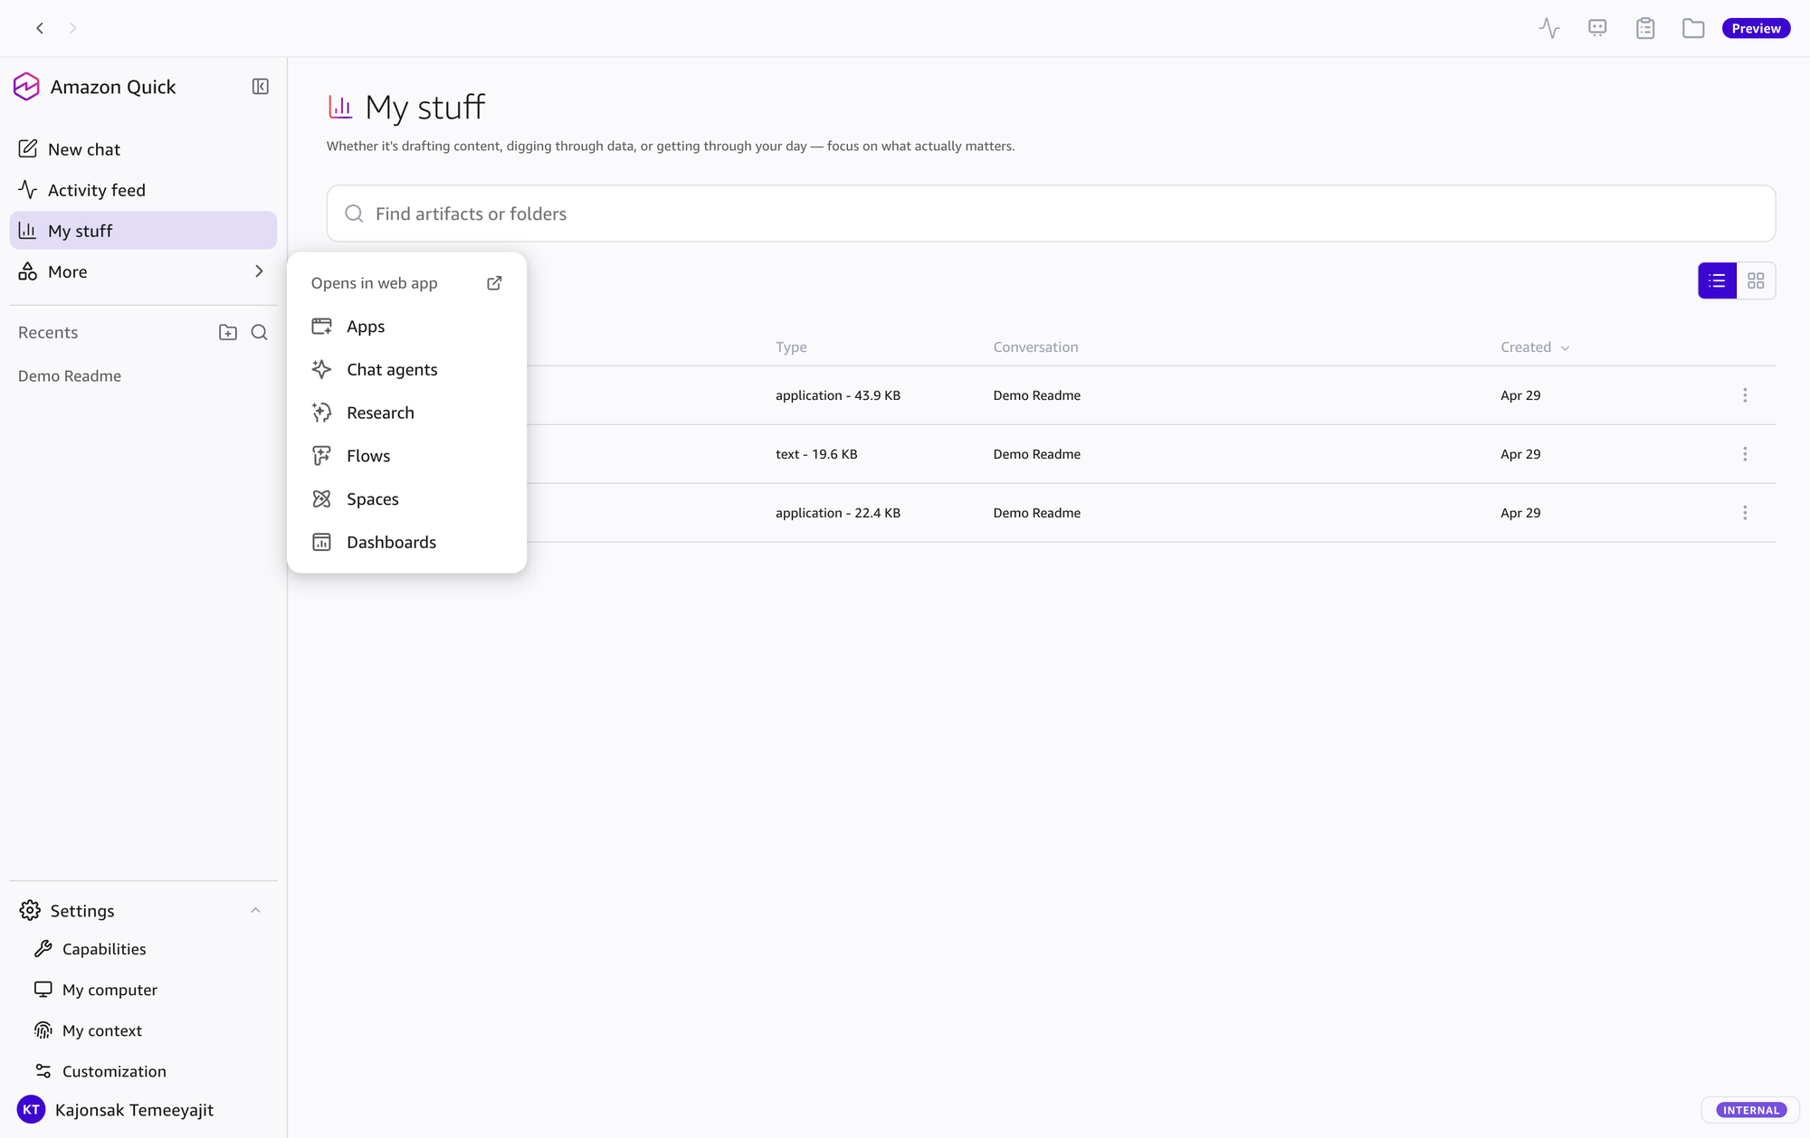Focus the Find artifacts or folders field
This screenshot has width=1810, height=1138.
[1051, 213]
